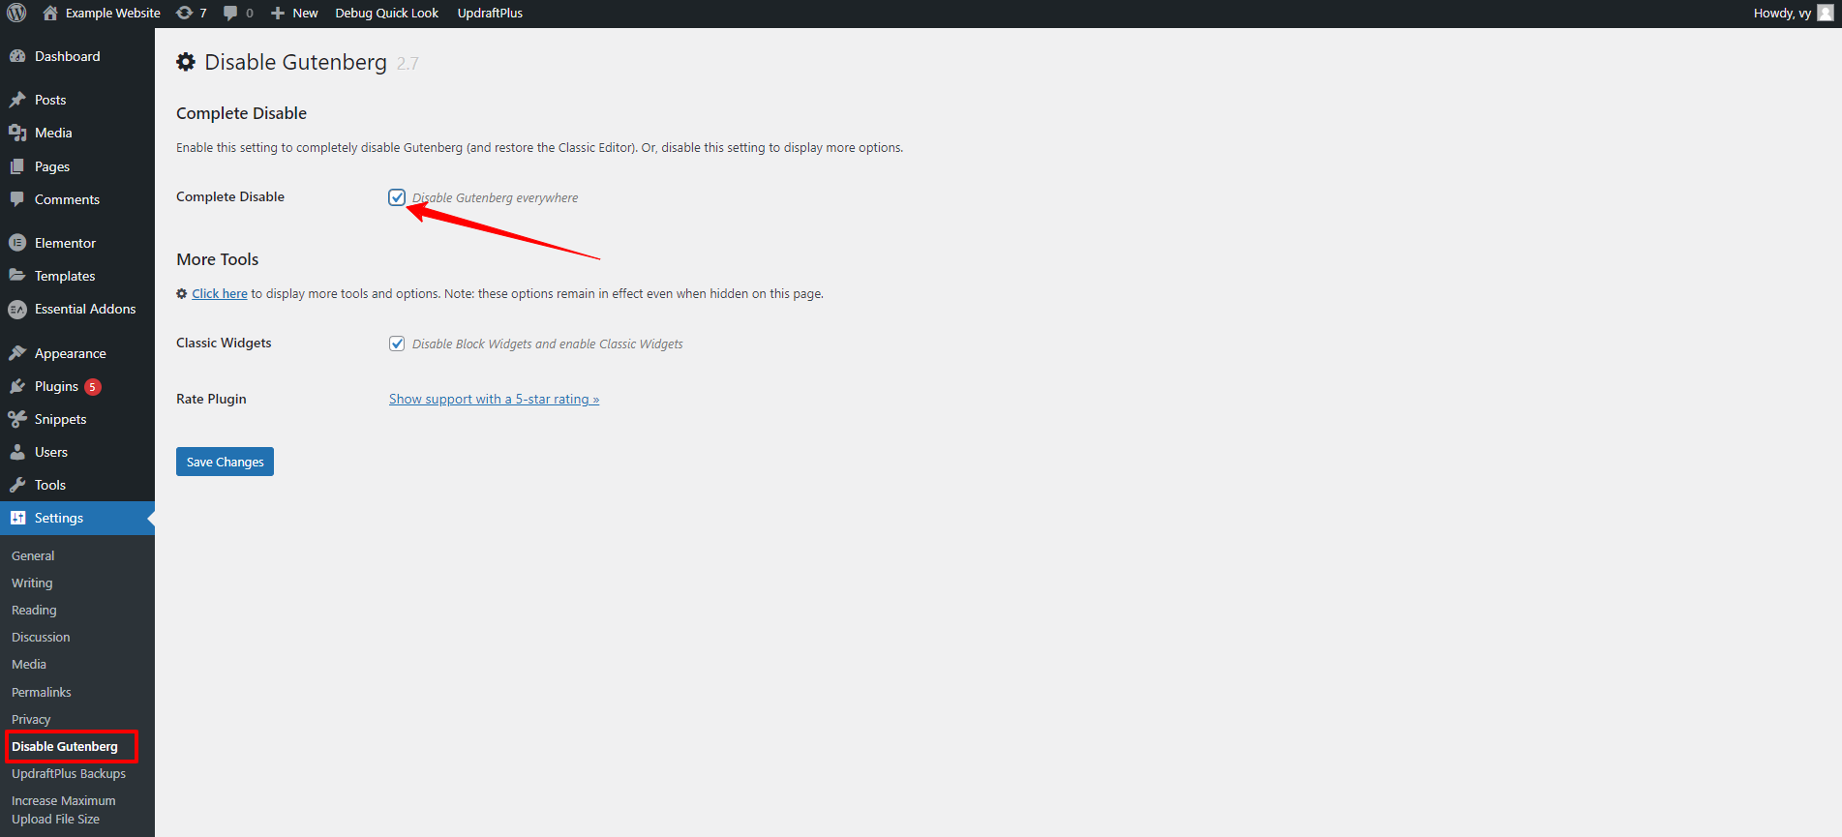Open the updates icon showing 7
The height and width of the screenshot is (837, 1842).
tap(184, 13)
